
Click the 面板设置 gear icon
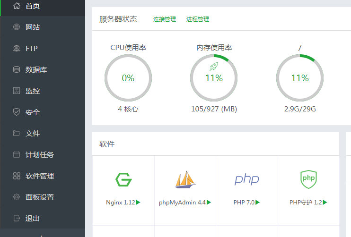pos(17,197)
